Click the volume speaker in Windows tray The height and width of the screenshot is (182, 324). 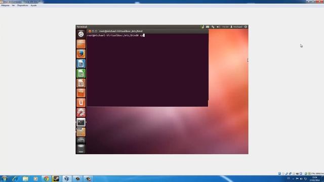tap(301, 178)
